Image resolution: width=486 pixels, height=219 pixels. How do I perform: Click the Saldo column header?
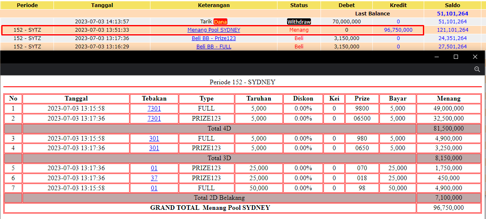(453, 5)
